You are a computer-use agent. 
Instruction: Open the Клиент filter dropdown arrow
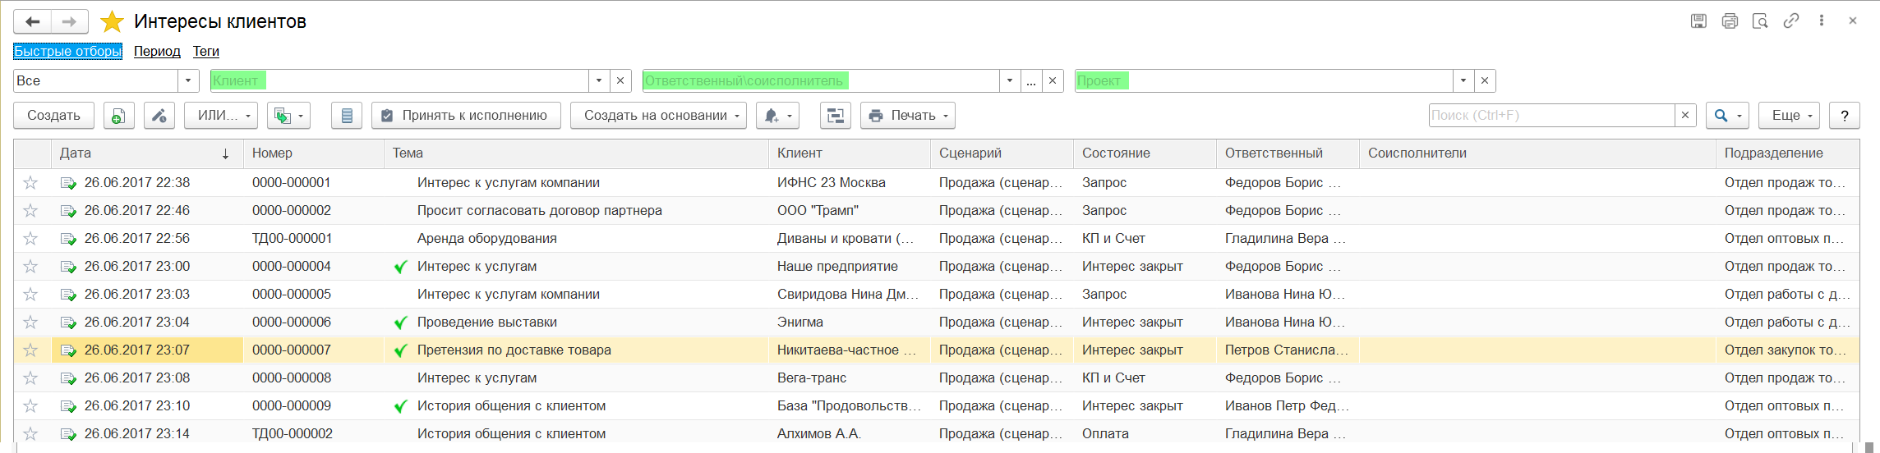(599, 80)
